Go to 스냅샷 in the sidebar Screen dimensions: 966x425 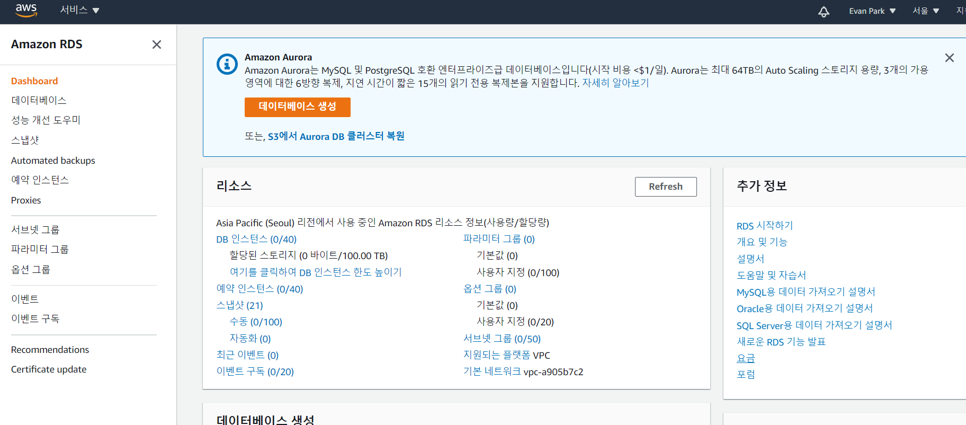25,140
